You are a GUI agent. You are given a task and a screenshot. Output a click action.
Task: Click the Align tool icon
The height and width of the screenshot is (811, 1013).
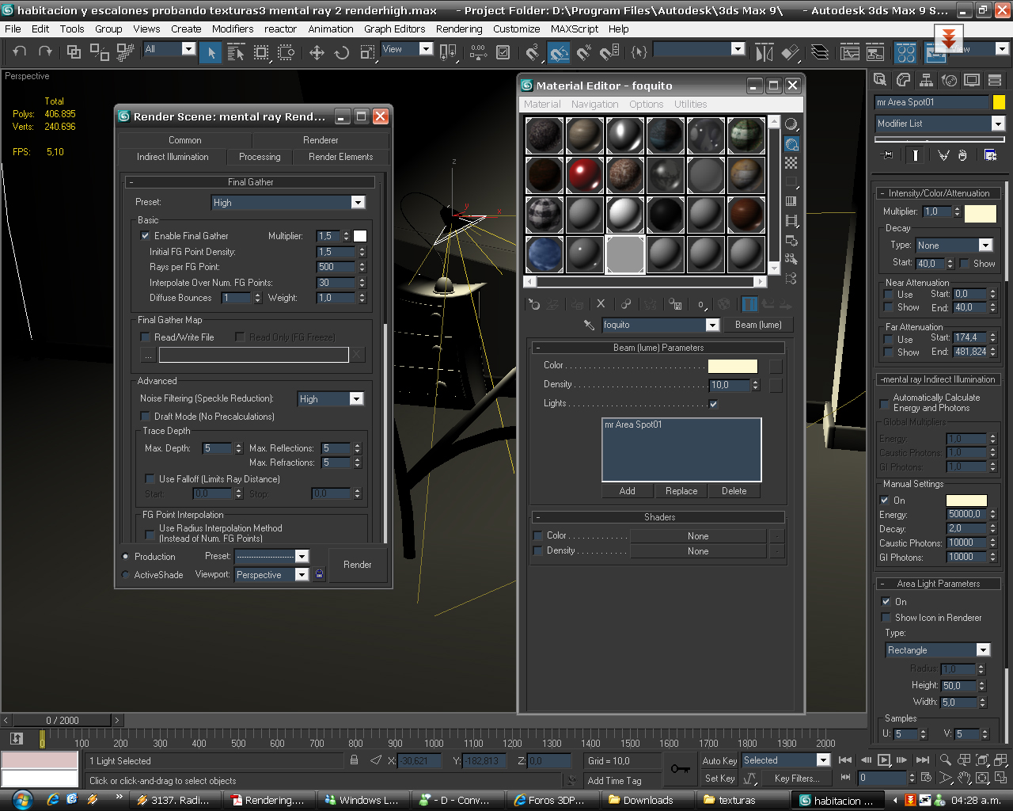point(790,53)
